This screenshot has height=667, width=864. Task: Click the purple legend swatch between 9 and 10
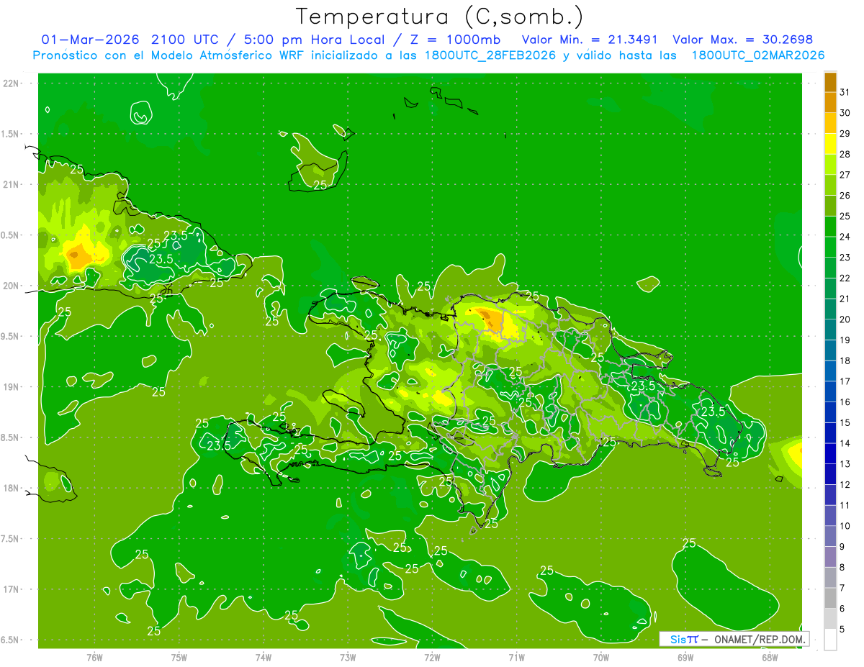pos(830,536)
